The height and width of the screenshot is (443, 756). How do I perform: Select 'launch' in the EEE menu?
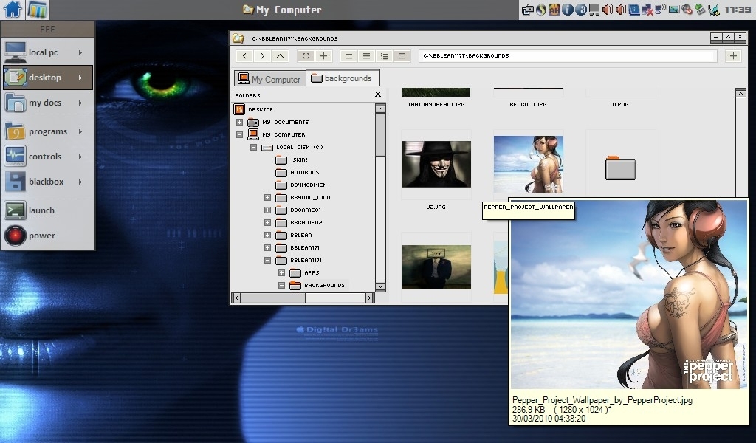[x=48, y=210]
